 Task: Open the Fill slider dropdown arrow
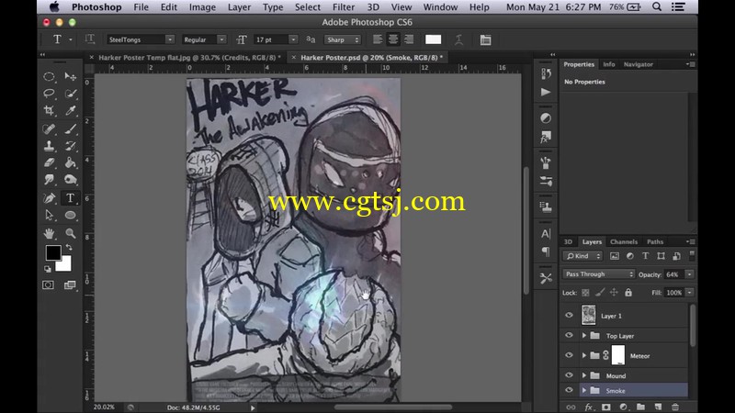click(690, 293)
